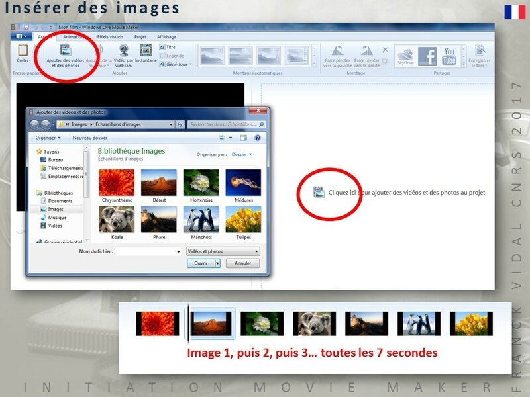Click the Nom du fichier input field
Image resolution: width=530 pixels, height=397 pixels.
click(148, 251)
